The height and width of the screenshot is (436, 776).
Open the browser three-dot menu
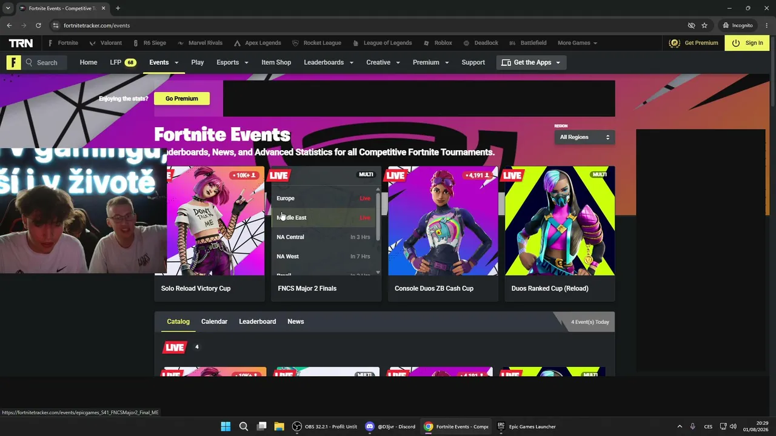coord(766,25)
